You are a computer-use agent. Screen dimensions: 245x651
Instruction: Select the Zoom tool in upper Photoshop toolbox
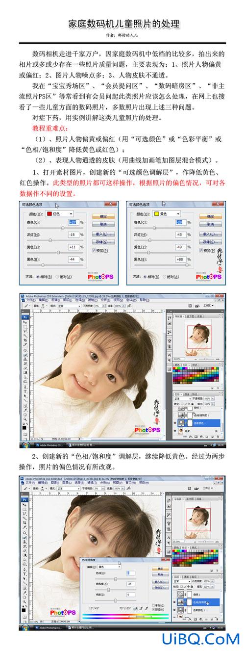[24, 419]
